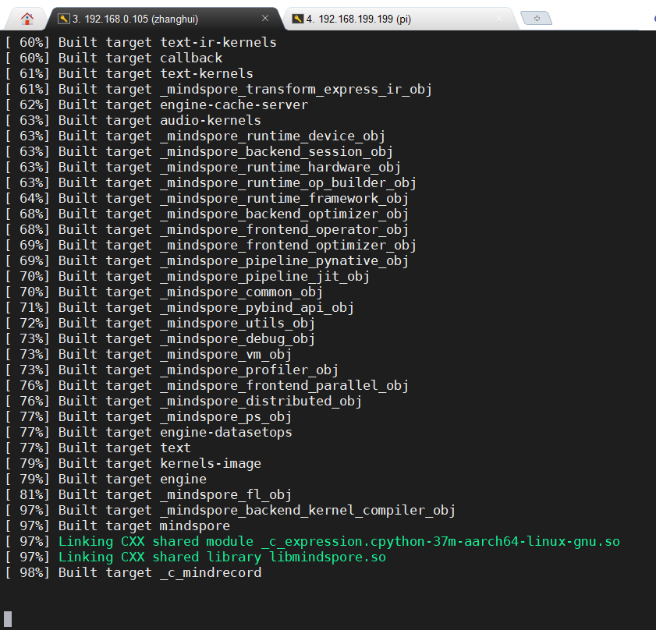Switch to 192.168.199.199 (pi) session tab
Image resolution: width=656 pixels, height=630 pixels.
(x=399, y=19)
